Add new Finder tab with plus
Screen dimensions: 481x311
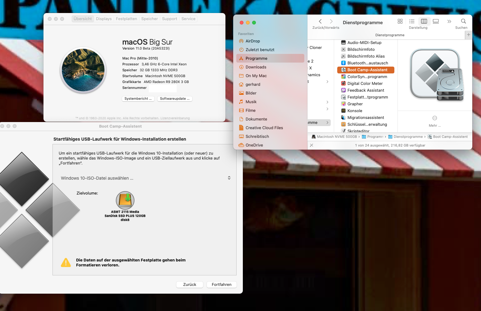(469, 35)
